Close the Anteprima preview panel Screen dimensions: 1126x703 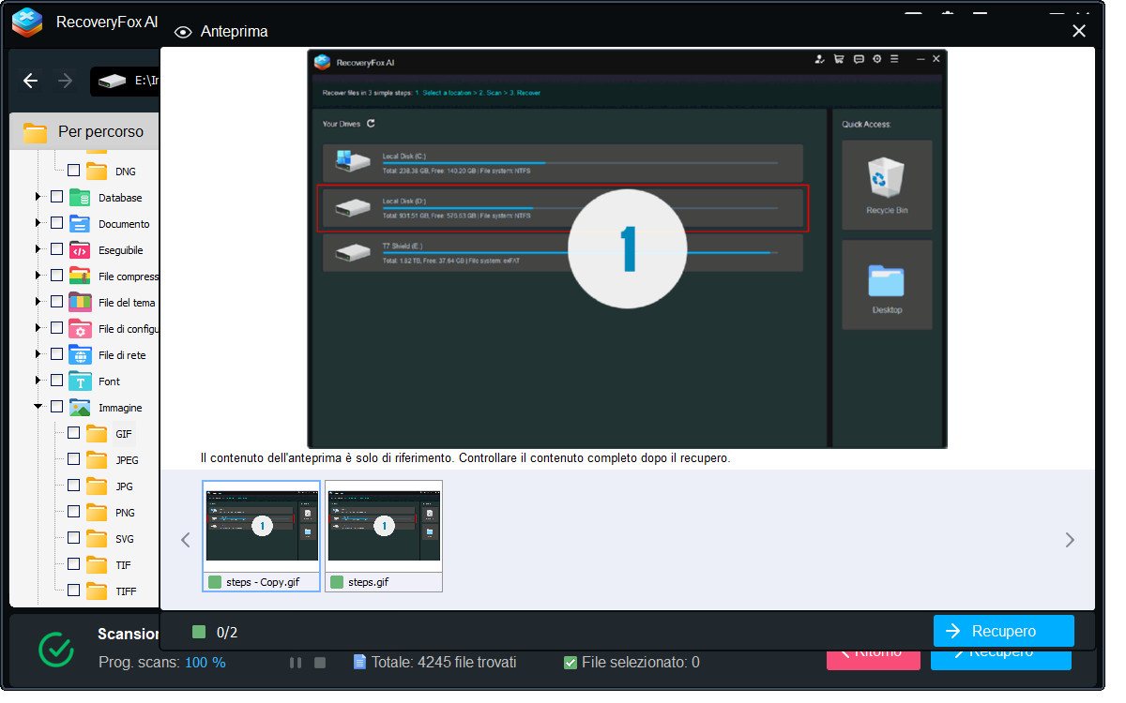click(x=1079, y=31)
